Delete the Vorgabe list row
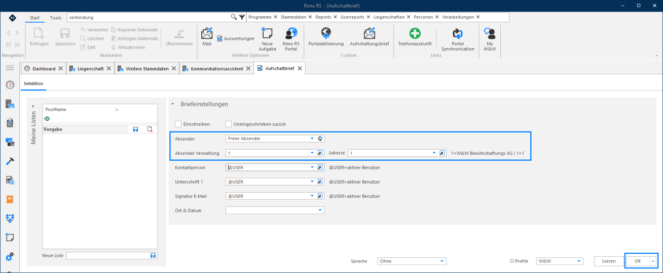Image resolution: width=663 pixels, height=273 pixels. [150, 129]
